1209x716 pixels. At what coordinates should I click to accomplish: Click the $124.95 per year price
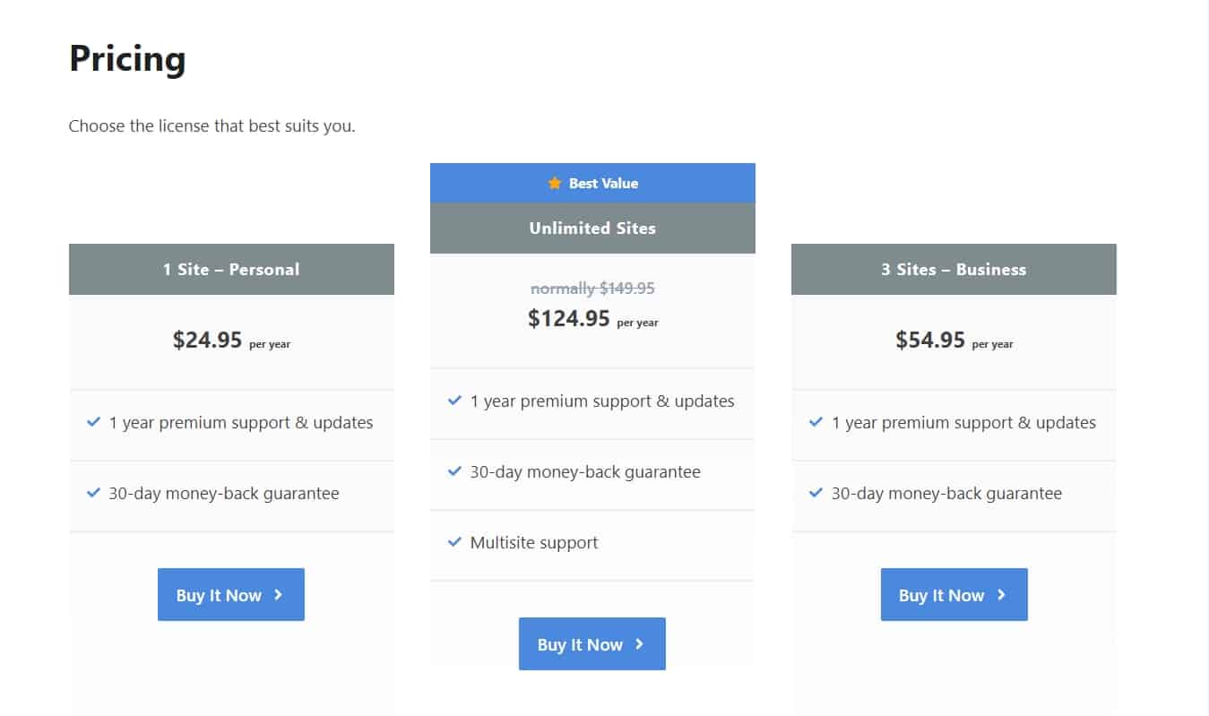pyautogui.click(x=593, y=319)
